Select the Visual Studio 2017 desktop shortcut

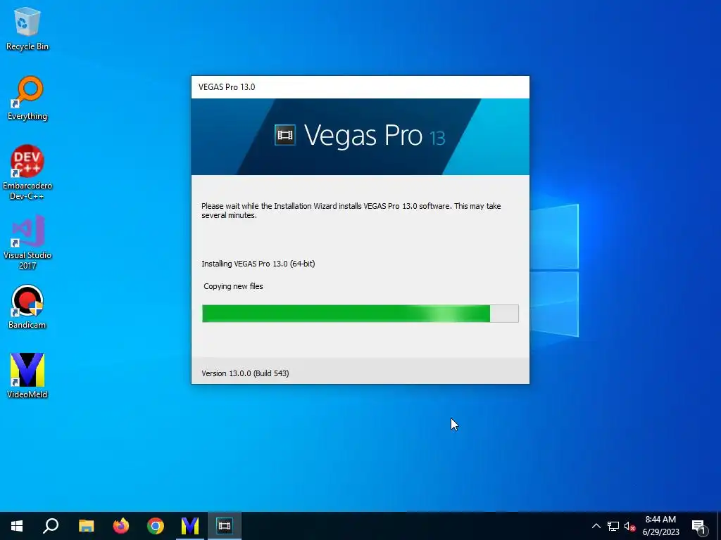[27, 242]
